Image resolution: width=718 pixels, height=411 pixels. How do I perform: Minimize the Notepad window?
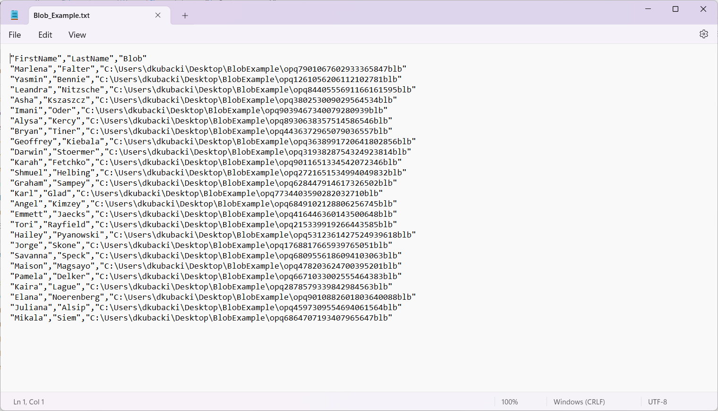(x=648, y=9)
